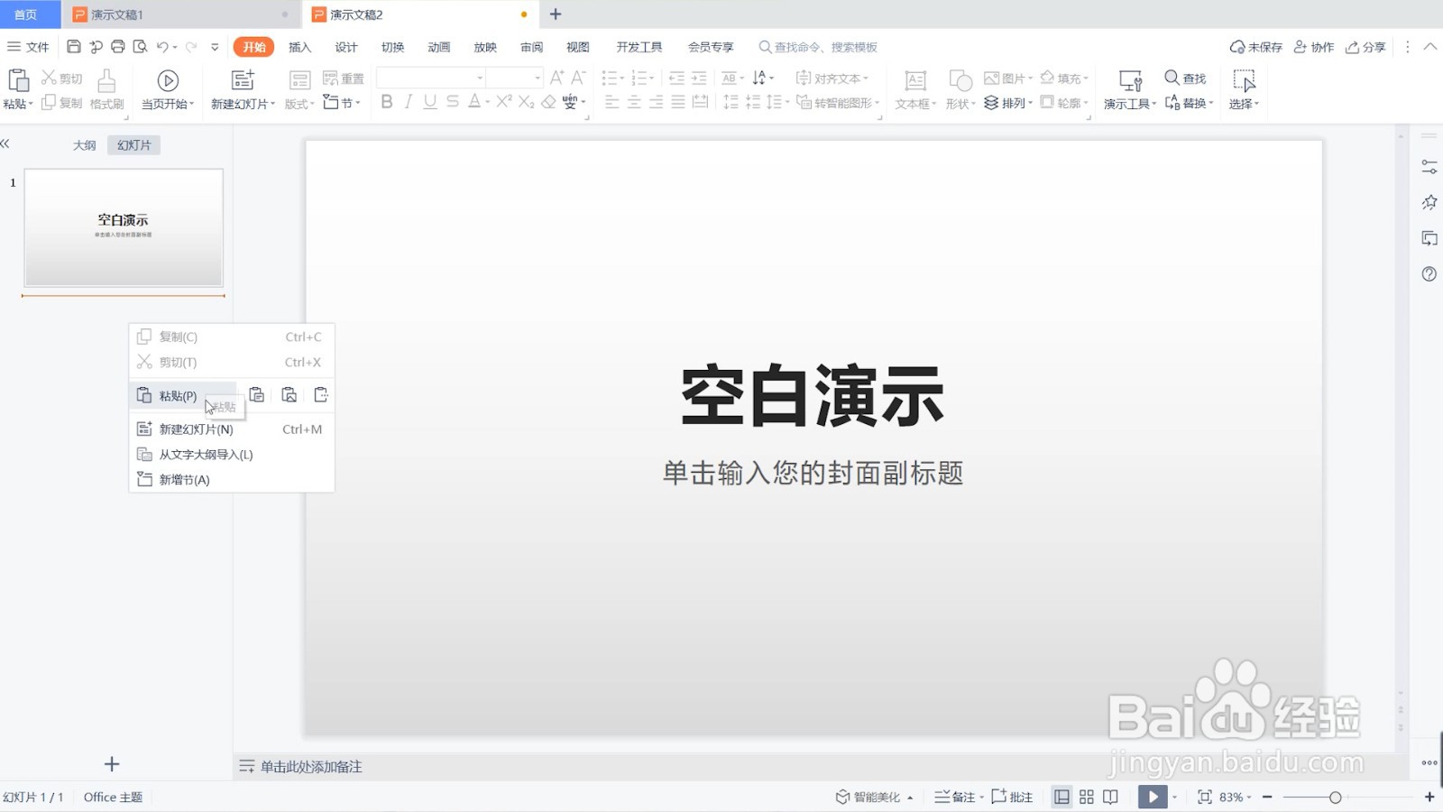Open the Design (设计) ribbon tab
This screenshot has width=1443, height=812.
pyautogui.click(x=346, y=47)
